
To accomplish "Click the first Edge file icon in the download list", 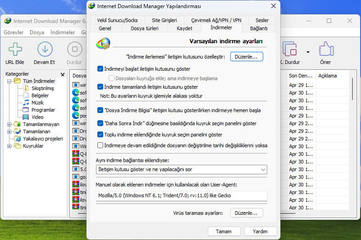I will [76, 92].
